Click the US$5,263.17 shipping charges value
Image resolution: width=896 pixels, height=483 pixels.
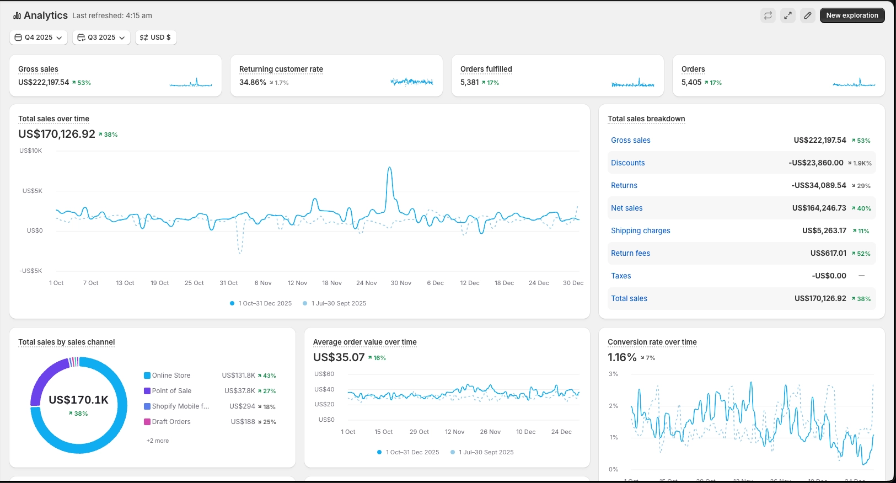click(824, 230)
